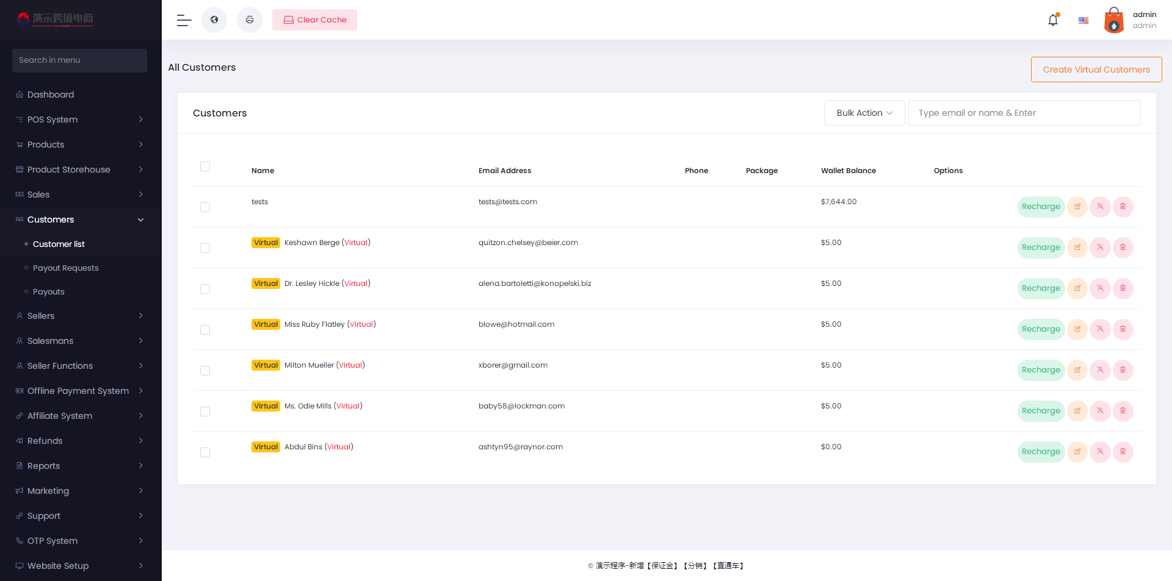Click the Create Virtual Customers button
This screenshot has width=1172, height=581.
tap(1096, 70)
